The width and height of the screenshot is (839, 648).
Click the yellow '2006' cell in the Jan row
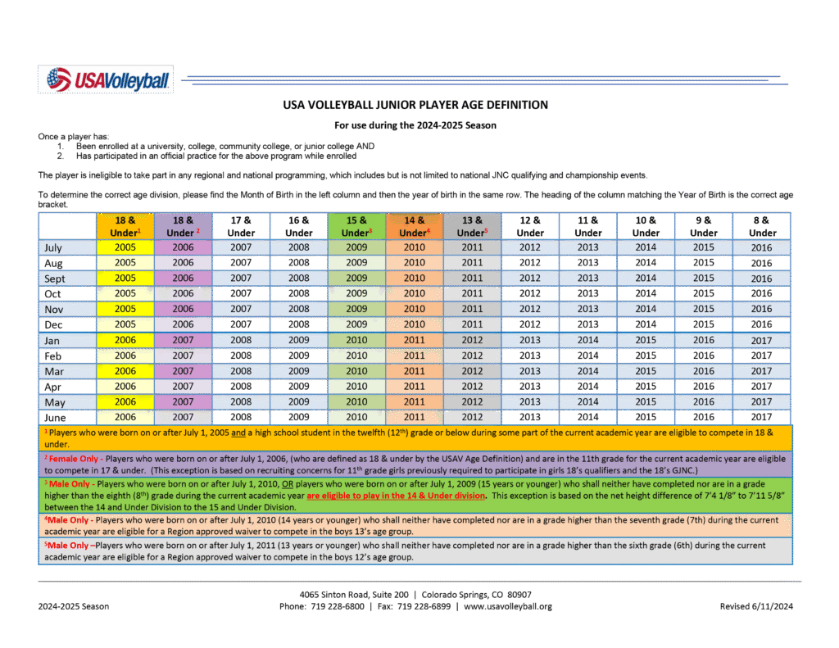pyautogui.click(x=125, y=340)
